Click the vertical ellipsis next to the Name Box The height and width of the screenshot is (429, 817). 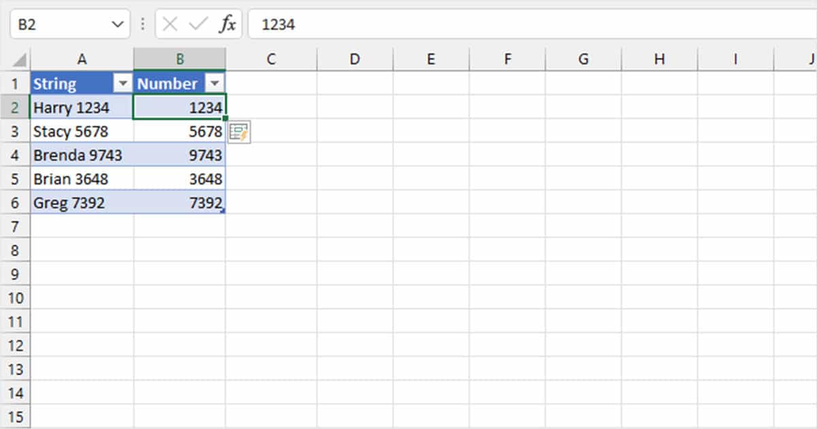[142, 24]
